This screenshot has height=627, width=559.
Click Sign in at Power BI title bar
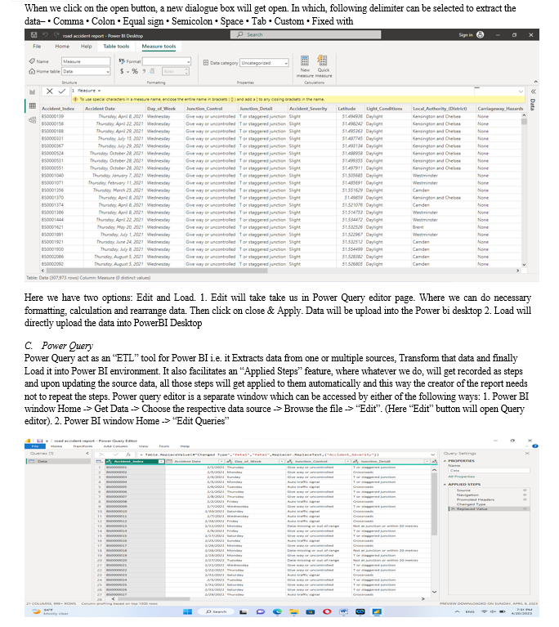(466, 35)
